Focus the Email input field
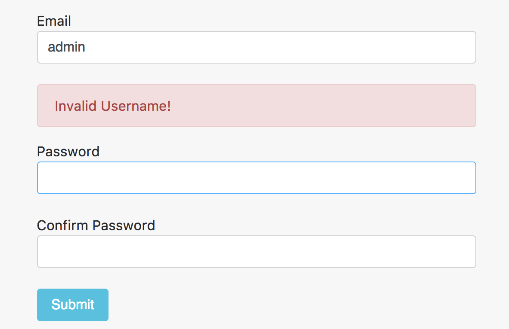 tap(256, 47)
